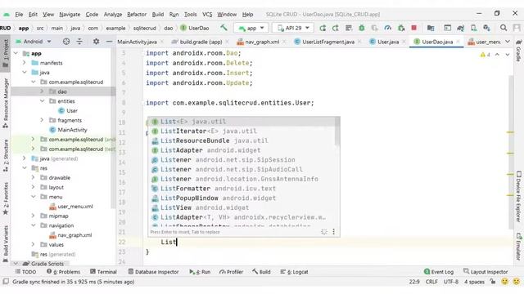Click the Collapse All icon in Project panel
The image size is (524, 294).
79,42
